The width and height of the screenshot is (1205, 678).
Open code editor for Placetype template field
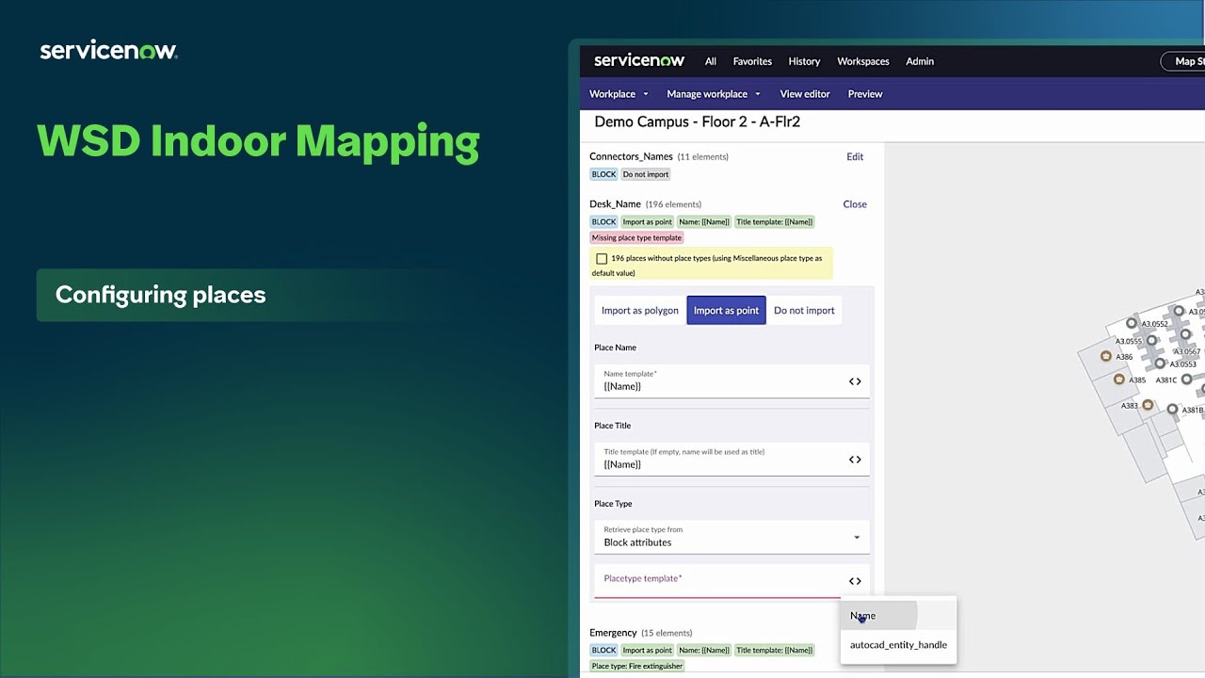[x=855, y=581]
